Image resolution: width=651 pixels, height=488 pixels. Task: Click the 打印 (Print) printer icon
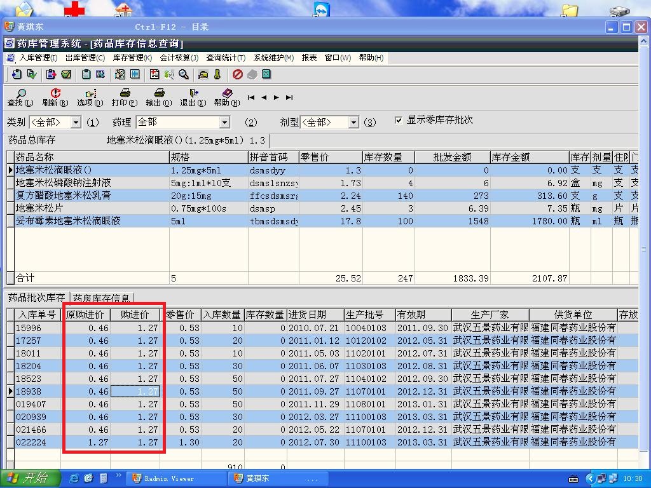point(124,94)
